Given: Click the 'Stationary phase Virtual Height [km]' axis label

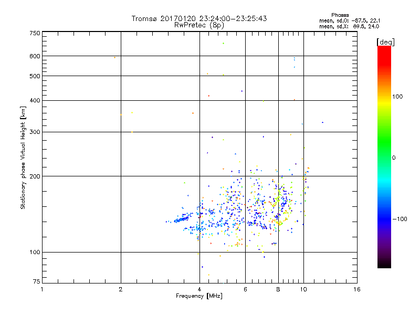Looking at the screenshot, I should 23,158.
